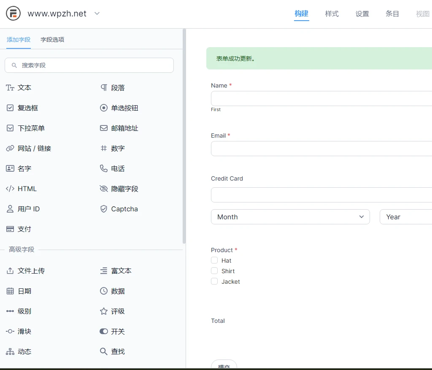Screen dimensions: 432x370
Task: Open the Month credit card dropdown
Action: (x=290, y=217)
